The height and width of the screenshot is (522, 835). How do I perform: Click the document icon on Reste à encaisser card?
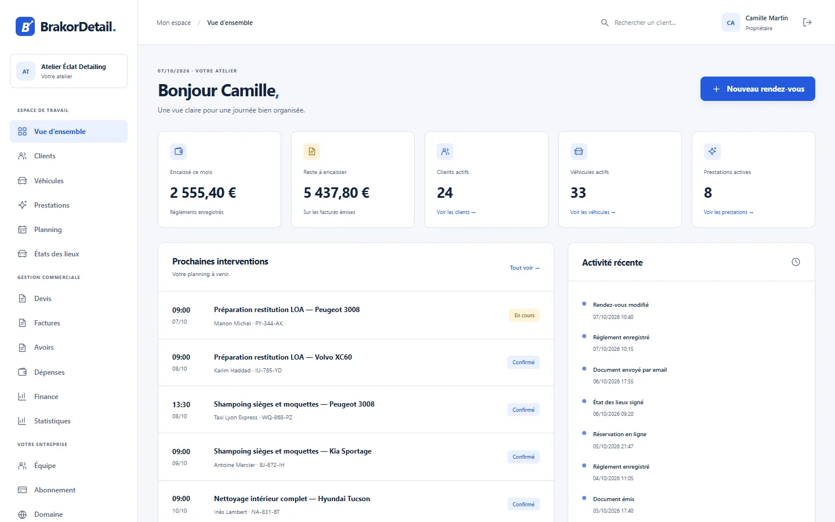point(312,151)
